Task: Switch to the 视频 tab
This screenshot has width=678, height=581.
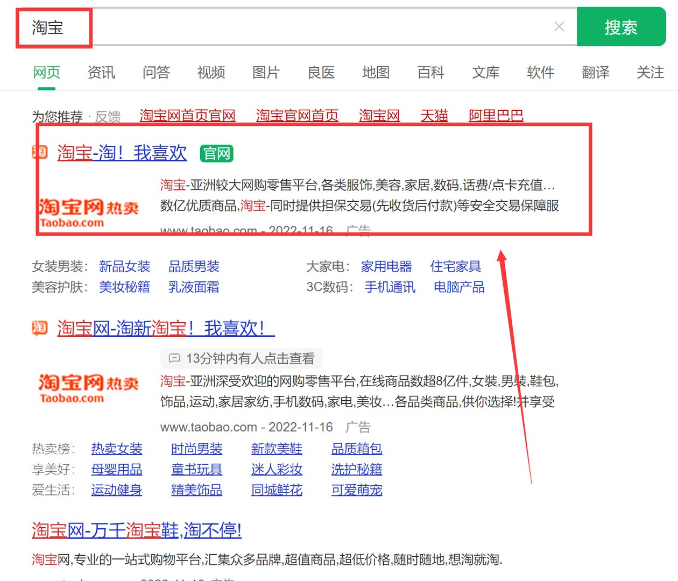Action: coord(211,73)
